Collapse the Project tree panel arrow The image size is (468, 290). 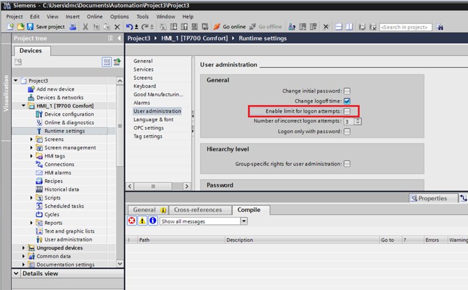[119, 38]
